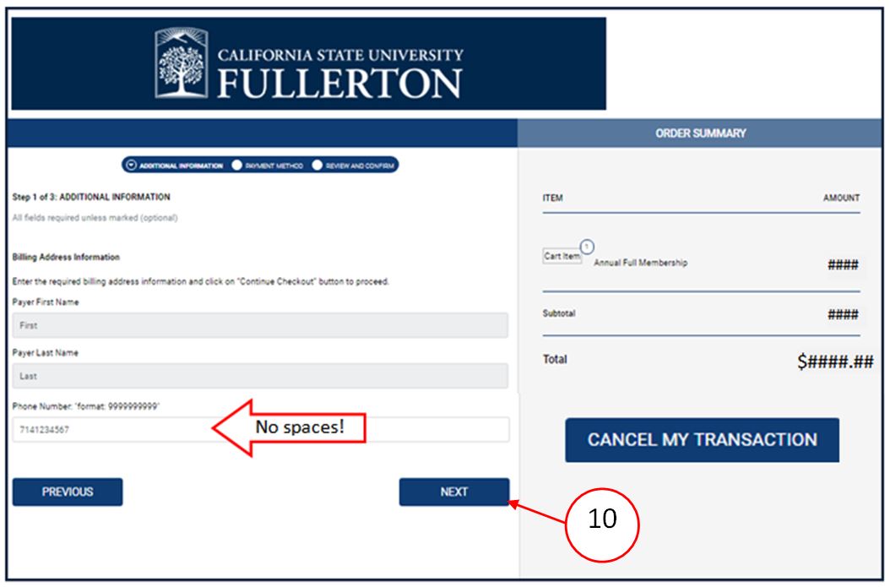890x587 pixels.
Task: Click into the Payer First Name field
Action: coord(261,325)
